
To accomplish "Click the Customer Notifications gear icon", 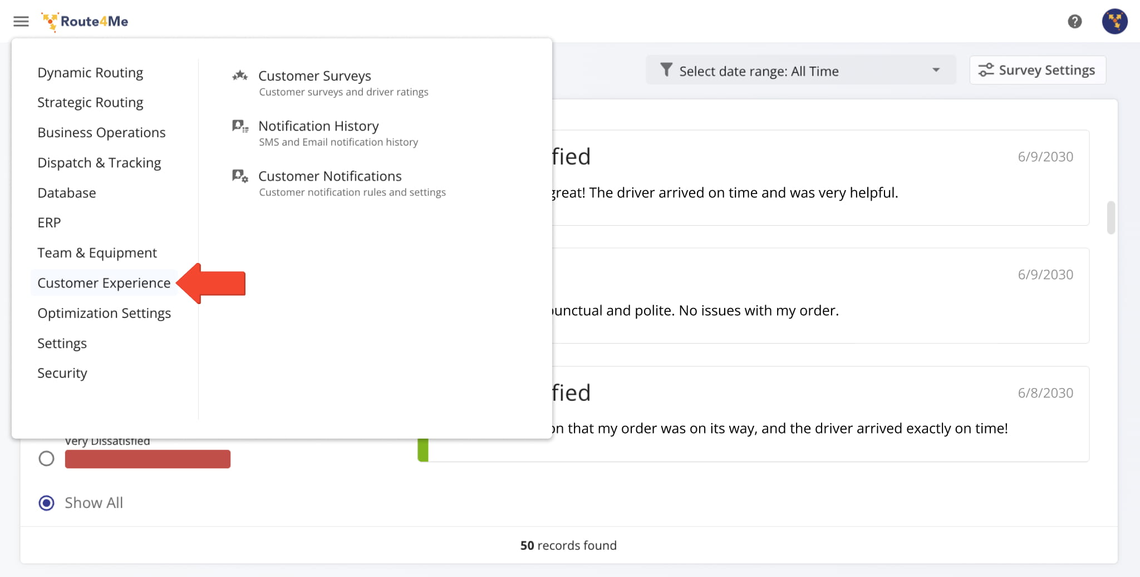I will tap(240, 176).
